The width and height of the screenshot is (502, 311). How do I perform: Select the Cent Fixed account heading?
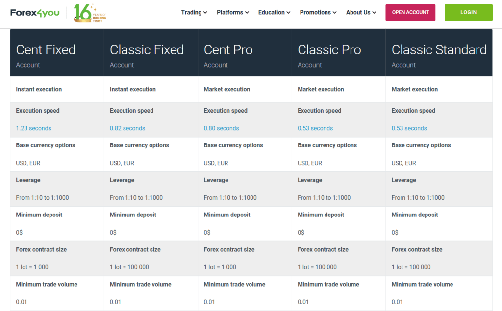pyautogui.click(x=46, y=50)
